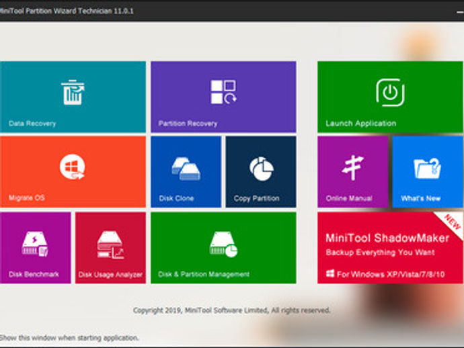Click the Disk Usage Analyzer label

pyautogui.click(x=110, y=275)
